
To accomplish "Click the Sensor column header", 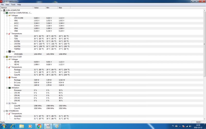I will click(x=16, y=8).
